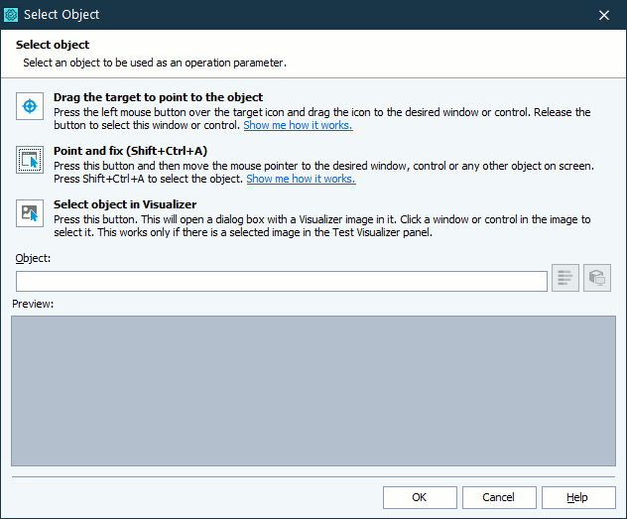Click the 'Object:' field label

click(x=33, y=258)
